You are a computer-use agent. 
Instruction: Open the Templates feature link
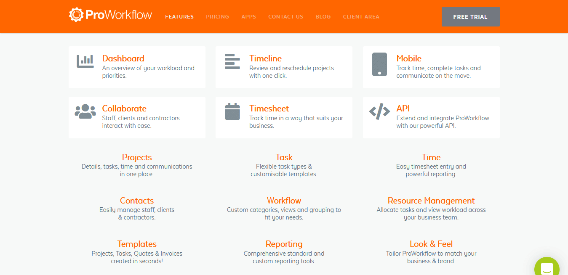click(x=137, y=244)
